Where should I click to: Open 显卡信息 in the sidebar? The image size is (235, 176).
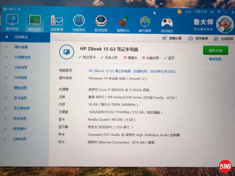[x=20, y=98]
